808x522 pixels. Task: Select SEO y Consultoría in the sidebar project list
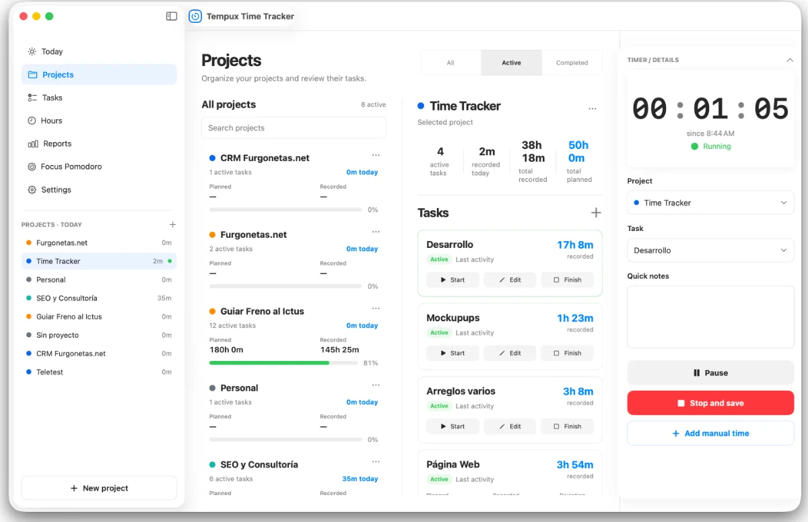pos(99,298)
